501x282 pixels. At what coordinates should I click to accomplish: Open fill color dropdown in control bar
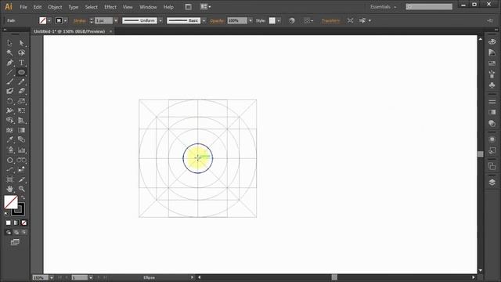pos(49,20)
